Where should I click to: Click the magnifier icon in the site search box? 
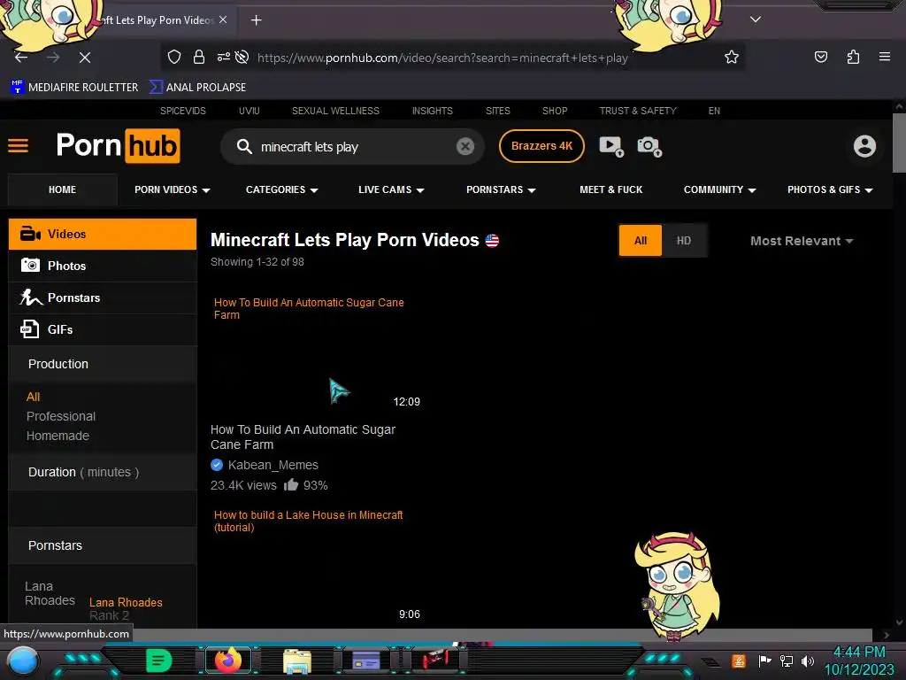point(244,146)
